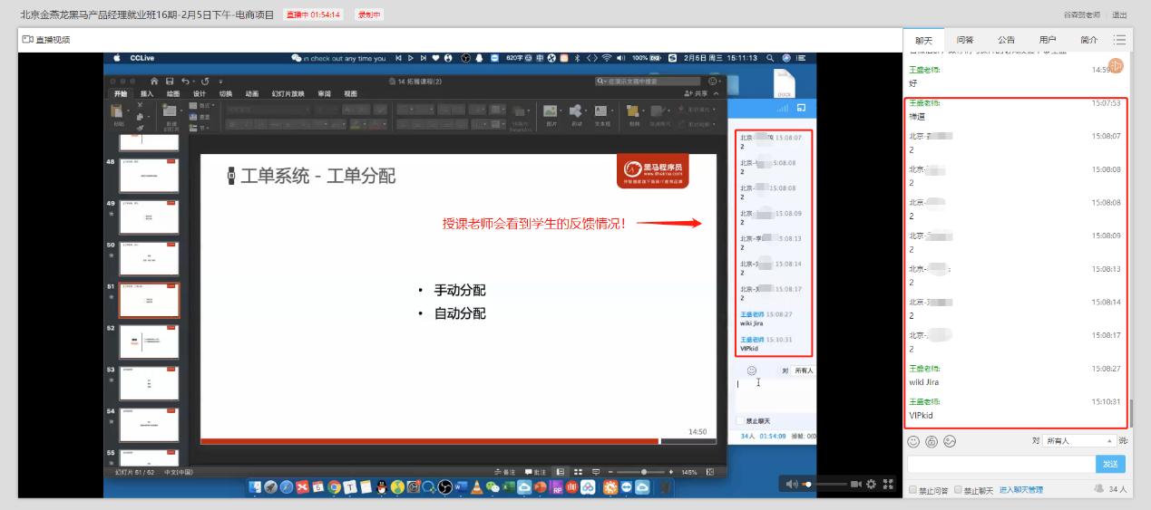Image resolution: width=1151 pixels, height=510 pixels.
Task: Switch to slide sorter grid view in PowerPoint
Action: (x=578, y=472)
